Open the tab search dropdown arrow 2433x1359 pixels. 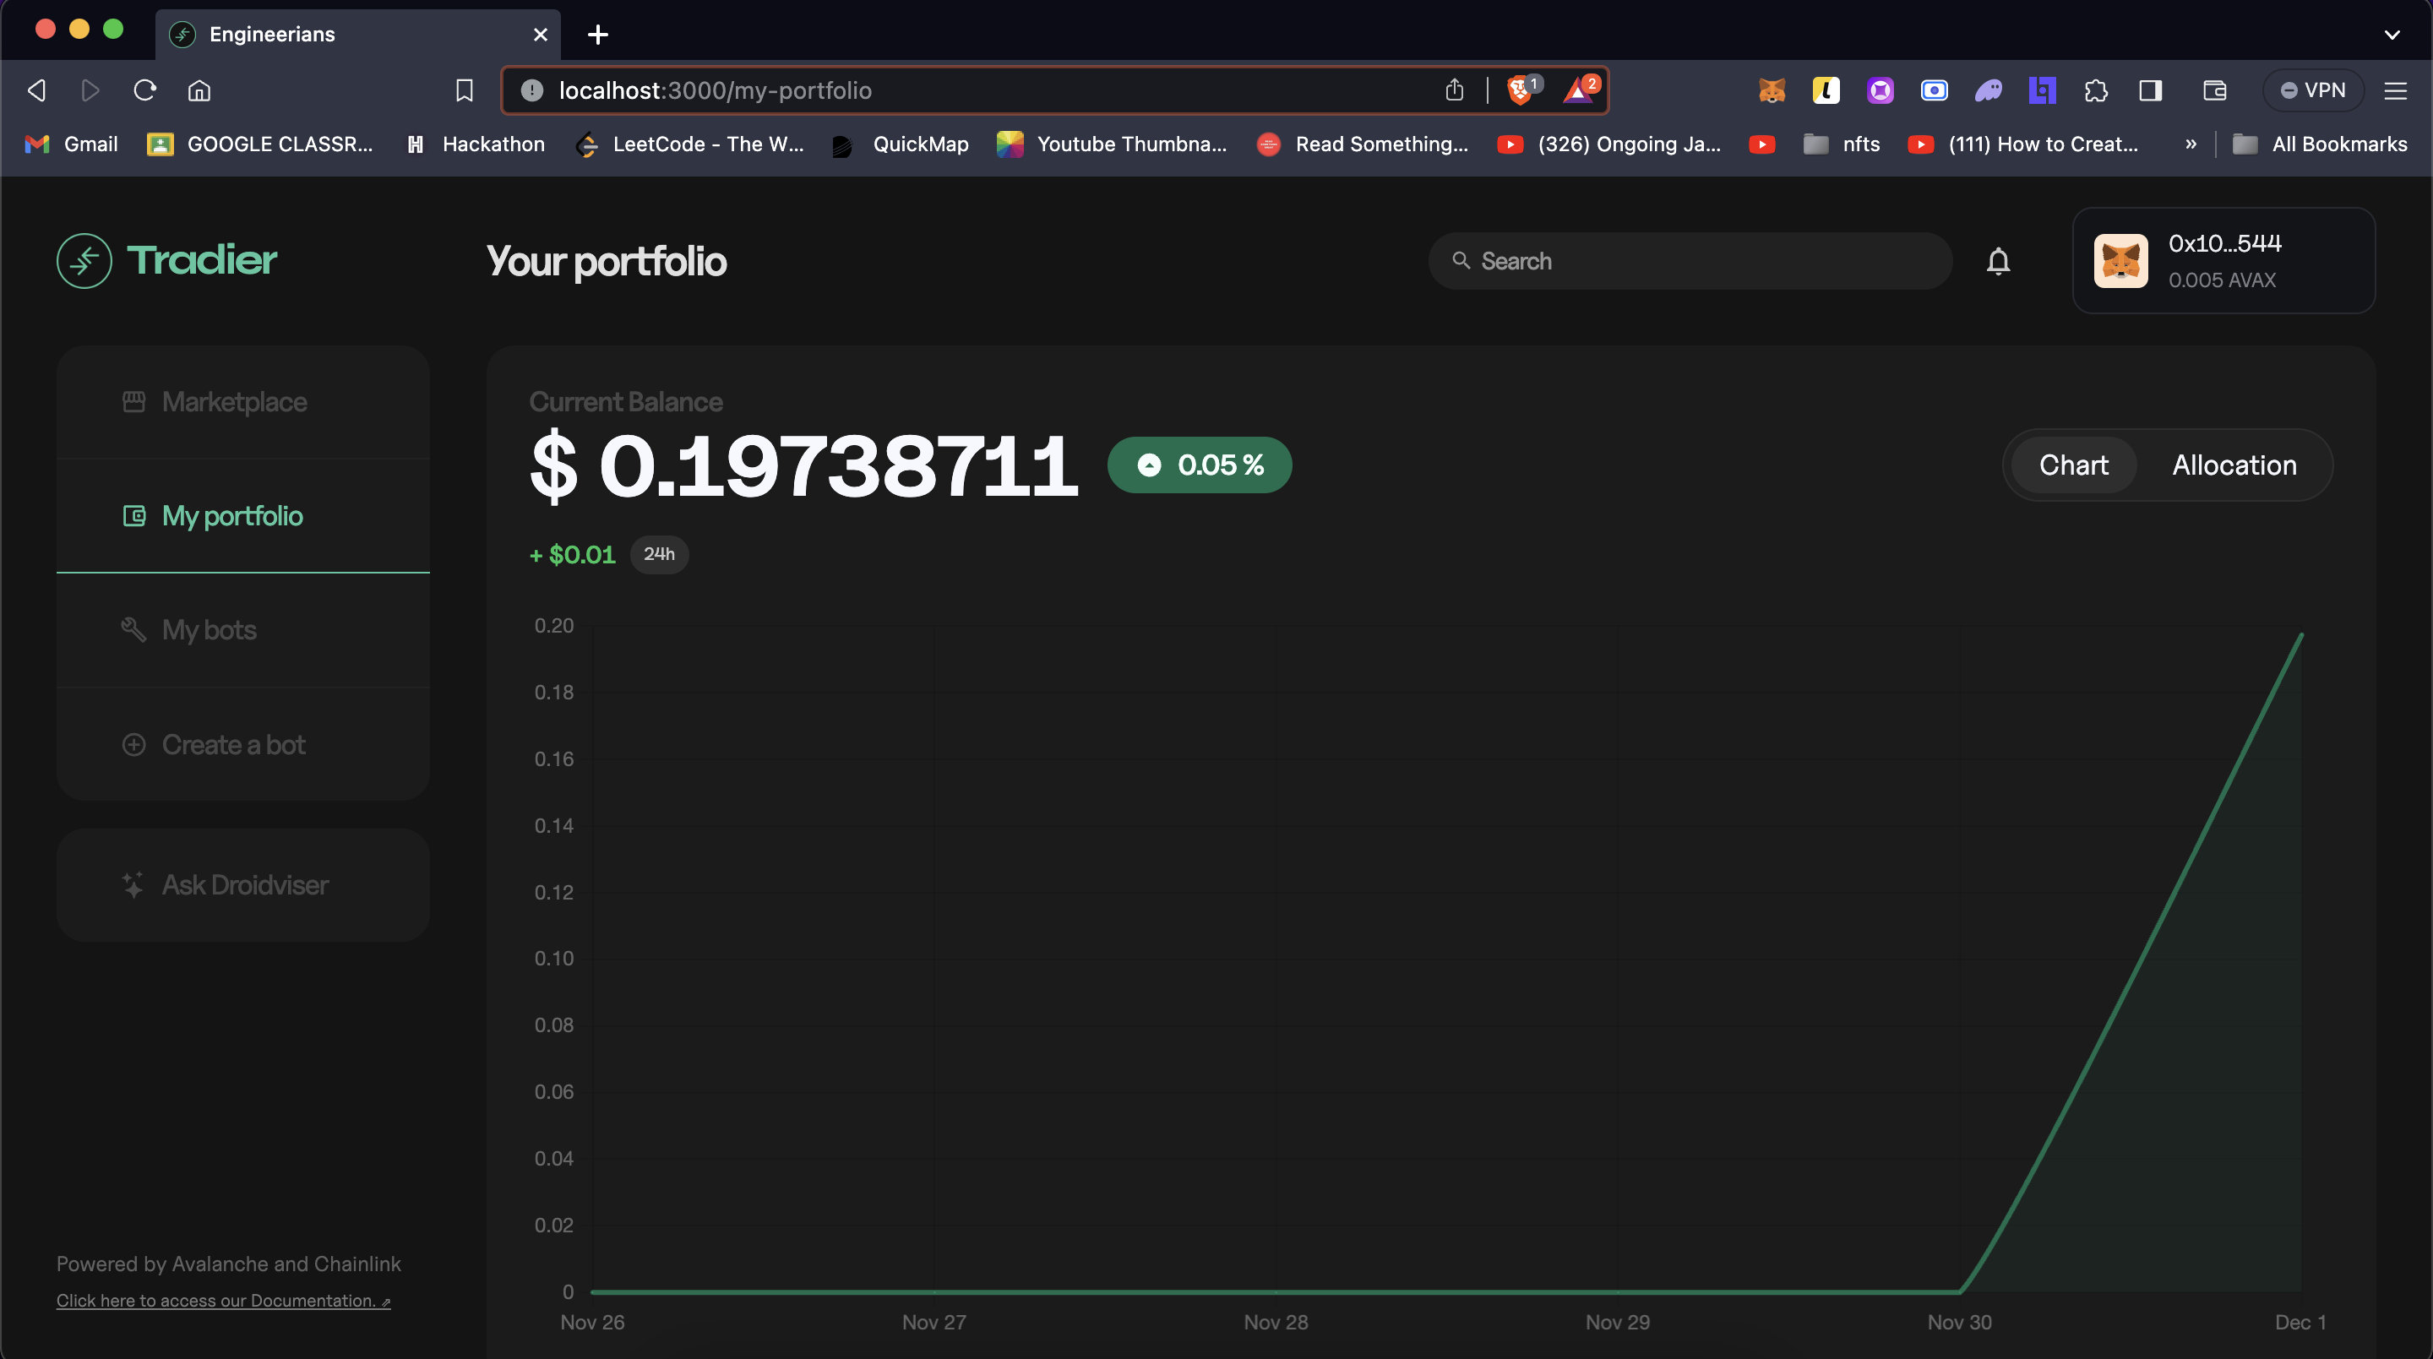(x=2392, y=35)
